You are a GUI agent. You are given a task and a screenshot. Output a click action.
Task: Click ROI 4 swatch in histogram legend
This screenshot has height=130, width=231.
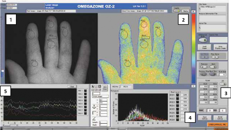177,106
